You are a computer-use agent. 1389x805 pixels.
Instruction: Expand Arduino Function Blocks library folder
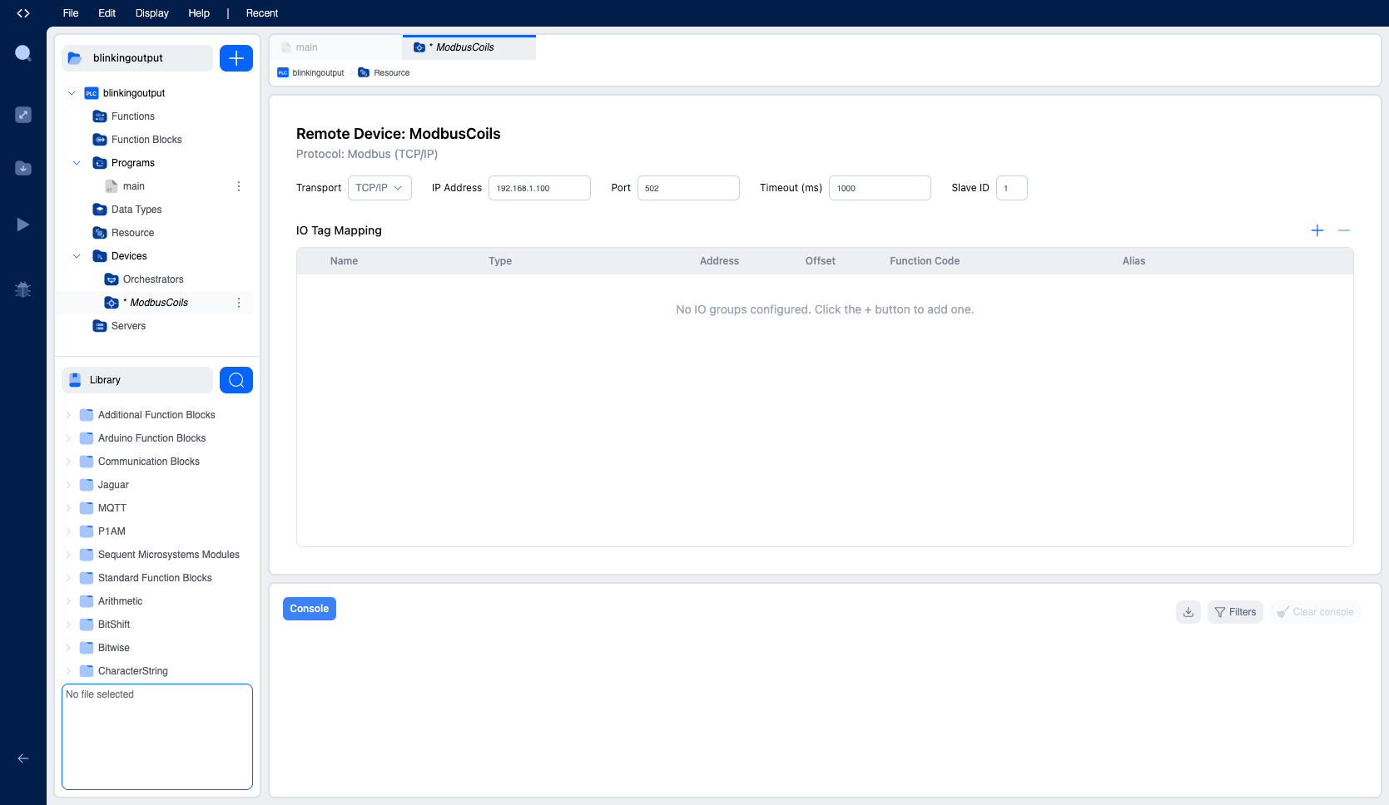pos(68,438)
